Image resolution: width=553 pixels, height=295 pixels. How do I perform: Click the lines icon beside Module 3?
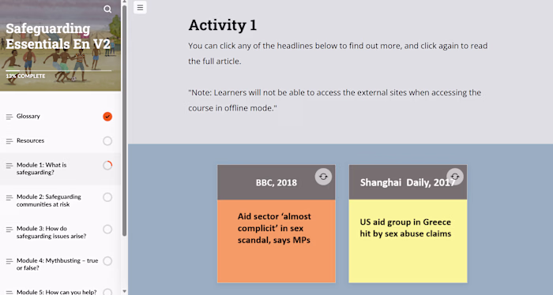(x=9, y=230)
